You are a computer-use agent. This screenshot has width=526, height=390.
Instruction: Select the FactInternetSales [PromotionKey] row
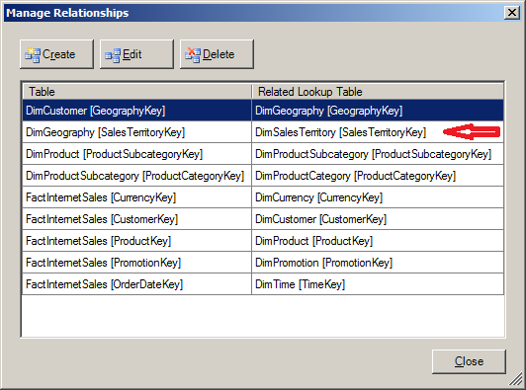pos(263,263)
